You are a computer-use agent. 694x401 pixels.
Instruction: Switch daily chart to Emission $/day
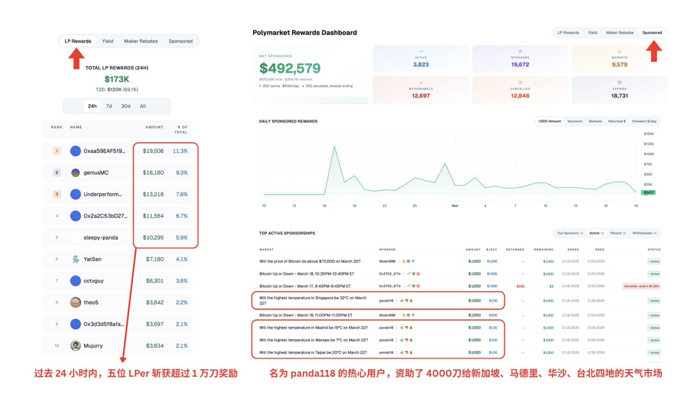[x=644, y=122]
